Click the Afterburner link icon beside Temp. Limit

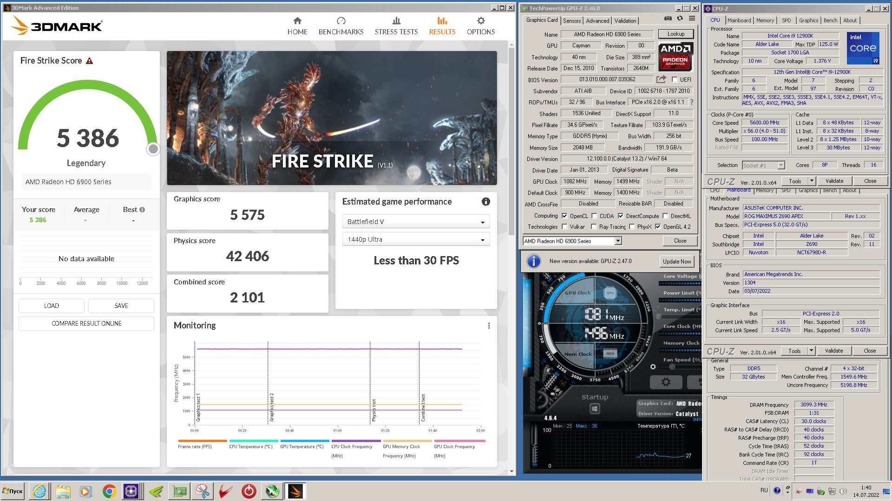coord(656,308)
